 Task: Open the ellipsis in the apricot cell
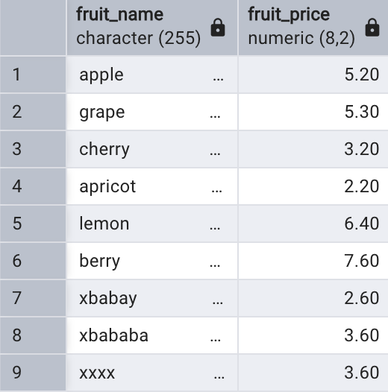(x=216, y=192)
